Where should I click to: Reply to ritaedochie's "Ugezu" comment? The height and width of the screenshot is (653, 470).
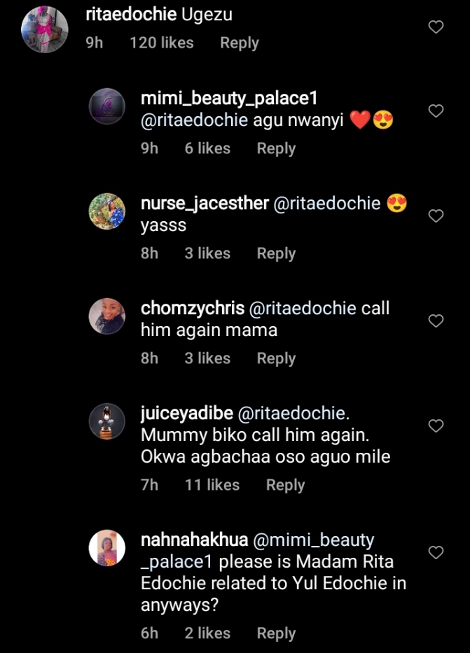pyautogui.click(x=240, y=43)
